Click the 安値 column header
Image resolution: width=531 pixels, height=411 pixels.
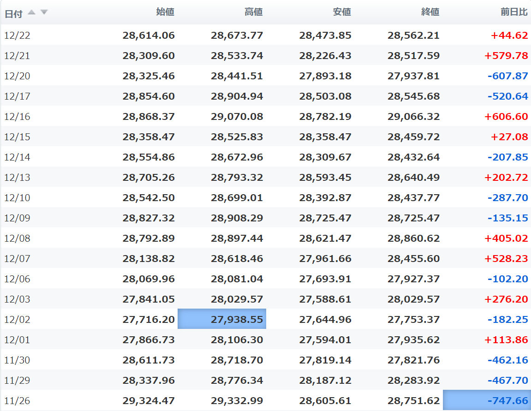(x=342, y=12)
